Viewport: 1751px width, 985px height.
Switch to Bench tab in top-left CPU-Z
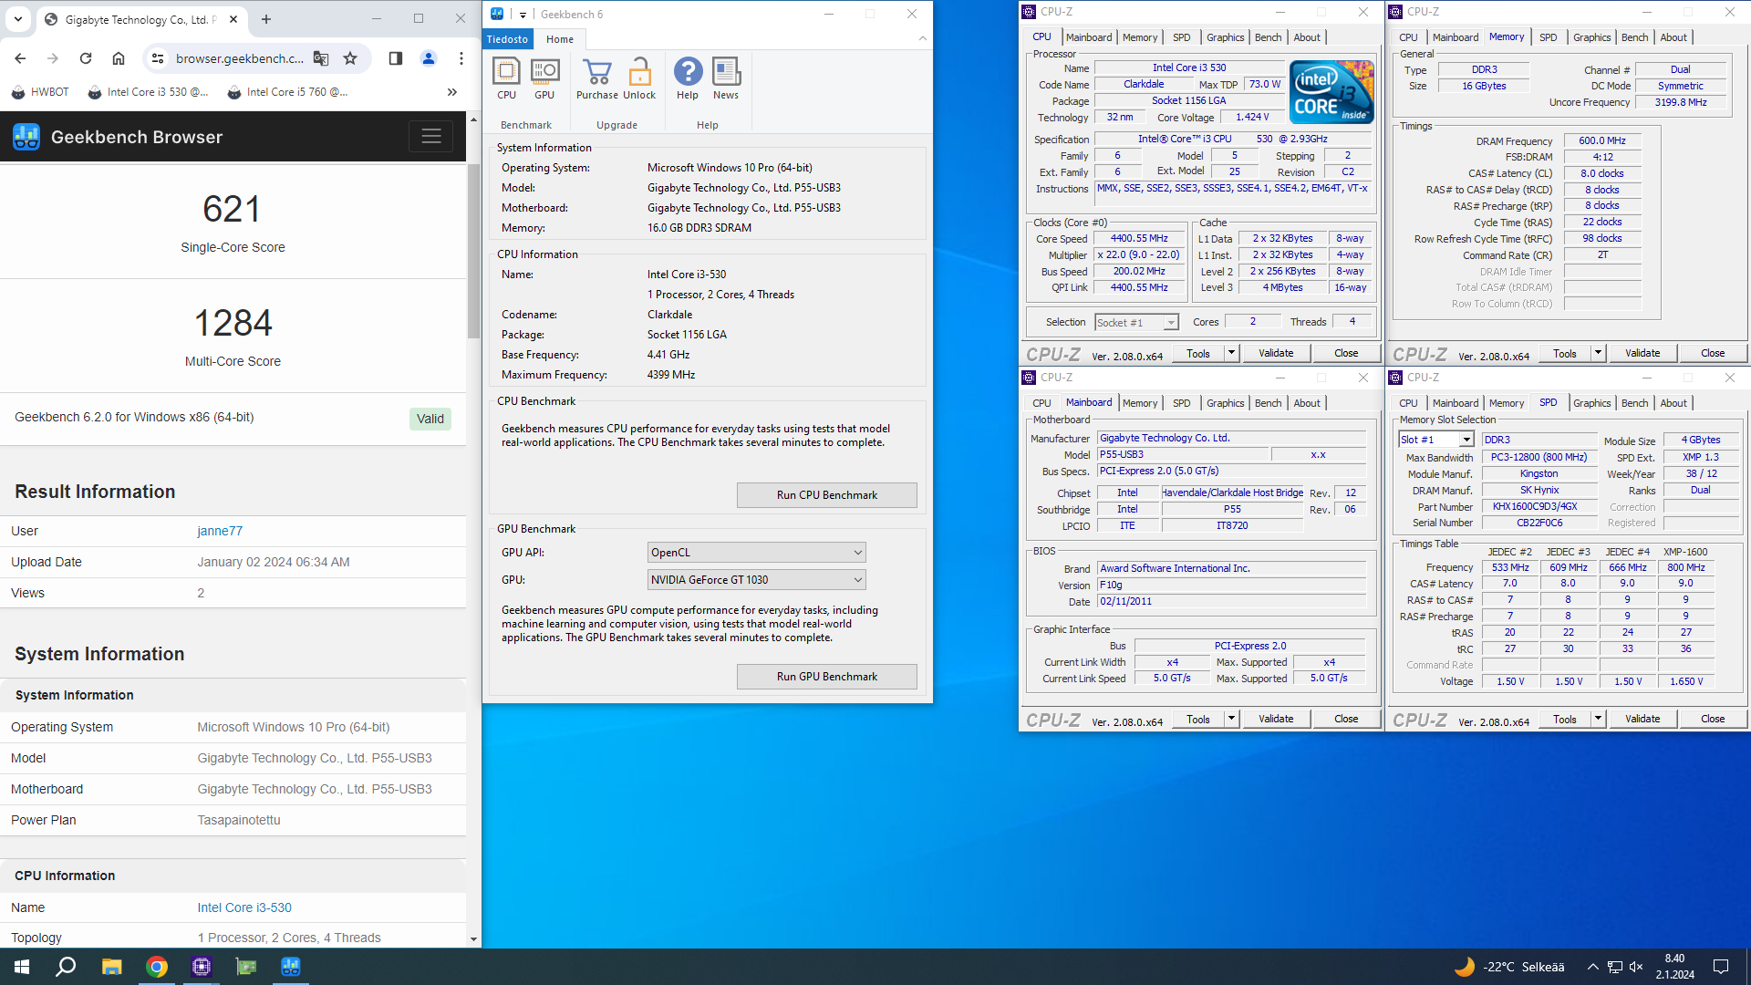1268,37
